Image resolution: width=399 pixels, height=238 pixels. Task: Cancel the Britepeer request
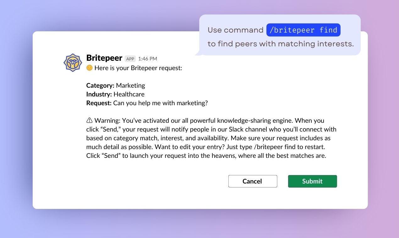pyautogui.click(x=253, y=181)
